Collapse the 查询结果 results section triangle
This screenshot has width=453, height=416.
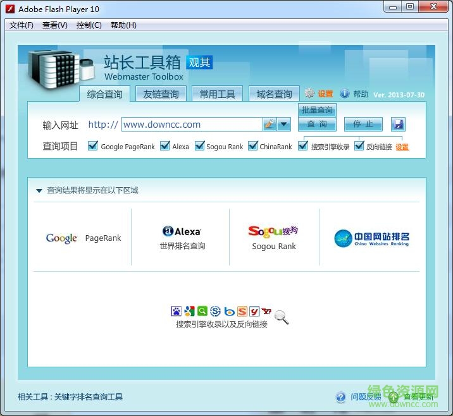coord(39,190)
